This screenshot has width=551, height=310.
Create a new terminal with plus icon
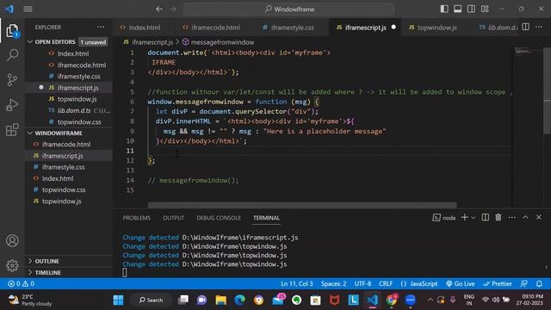[465, 218]
